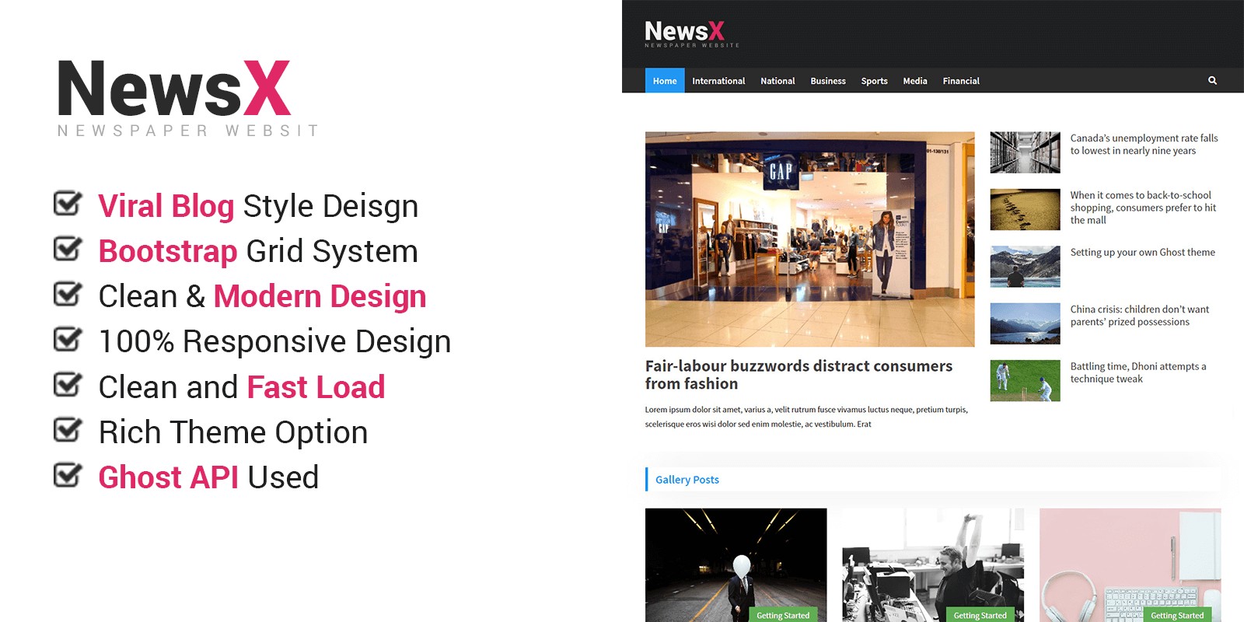Click the Clean and Fast Load text

pyautogui.click(x=242, y=387)
